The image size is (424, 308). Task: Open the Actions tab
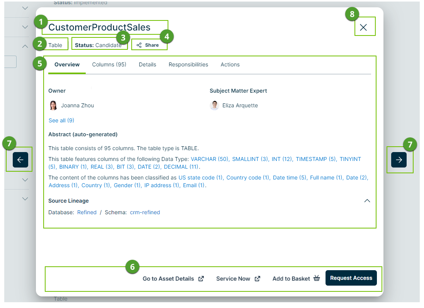pos(230,64)
